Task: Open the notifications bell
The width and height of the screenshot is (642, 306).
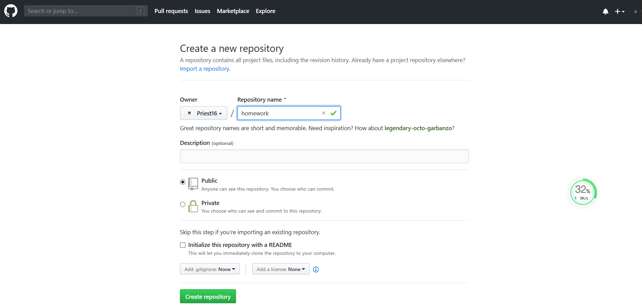Action: (x=606, y=12)
